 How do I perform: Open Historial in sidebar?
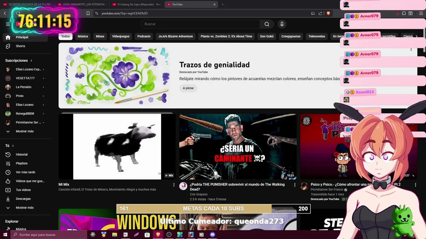click(25, 154)
